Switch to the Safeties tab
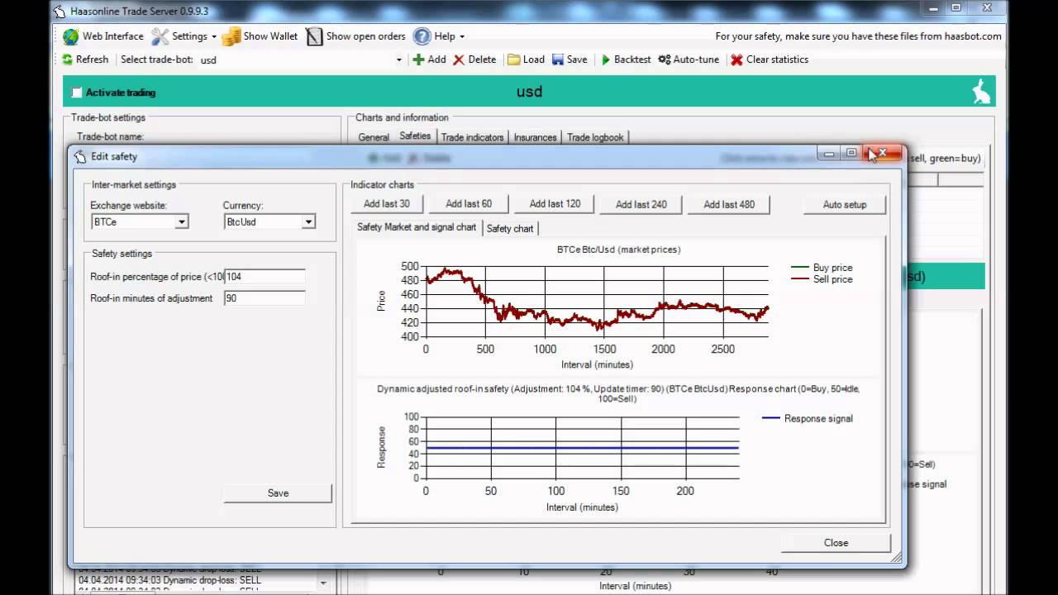The image size is (1058, 595). point(415,136)
